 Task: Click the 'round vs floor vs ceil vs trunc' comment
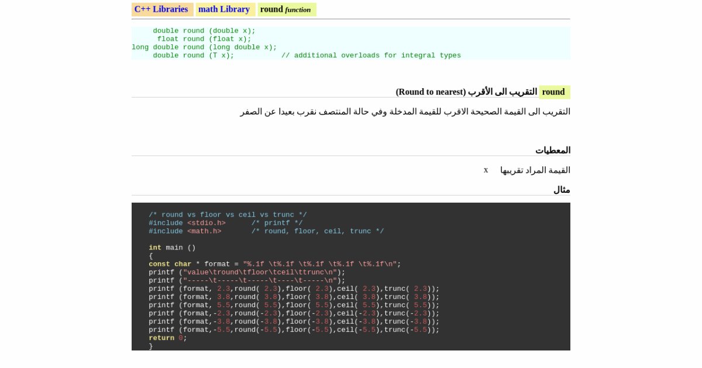(x=228, y=215)
